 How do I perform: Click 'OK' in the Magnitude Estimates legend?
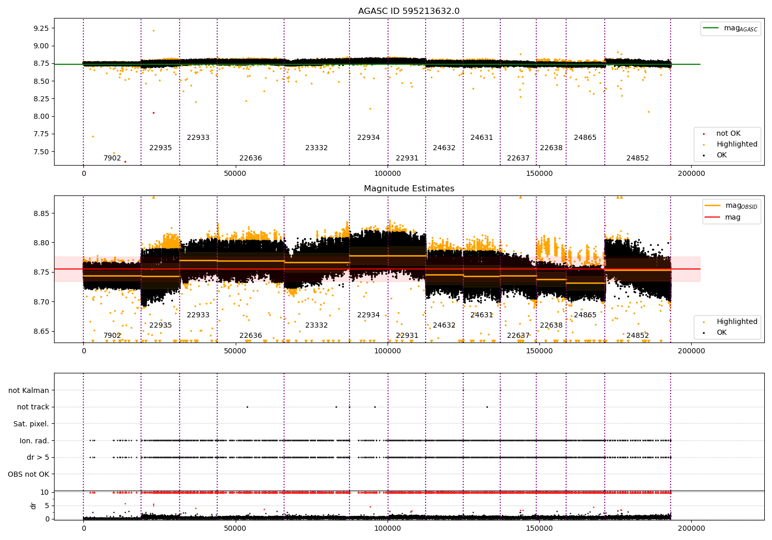click(722, 333)
